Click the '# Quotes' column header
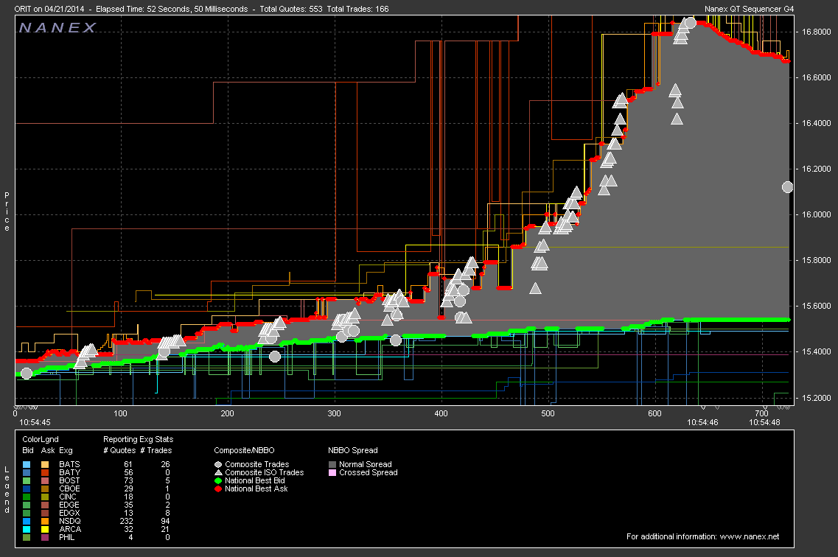 (119, 450)
